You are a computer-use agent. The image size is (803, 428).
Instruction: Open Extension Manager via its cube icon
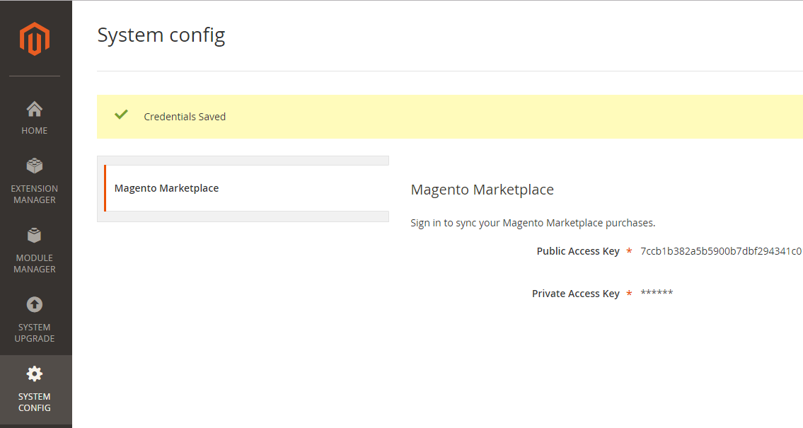[x=35, y=166]
